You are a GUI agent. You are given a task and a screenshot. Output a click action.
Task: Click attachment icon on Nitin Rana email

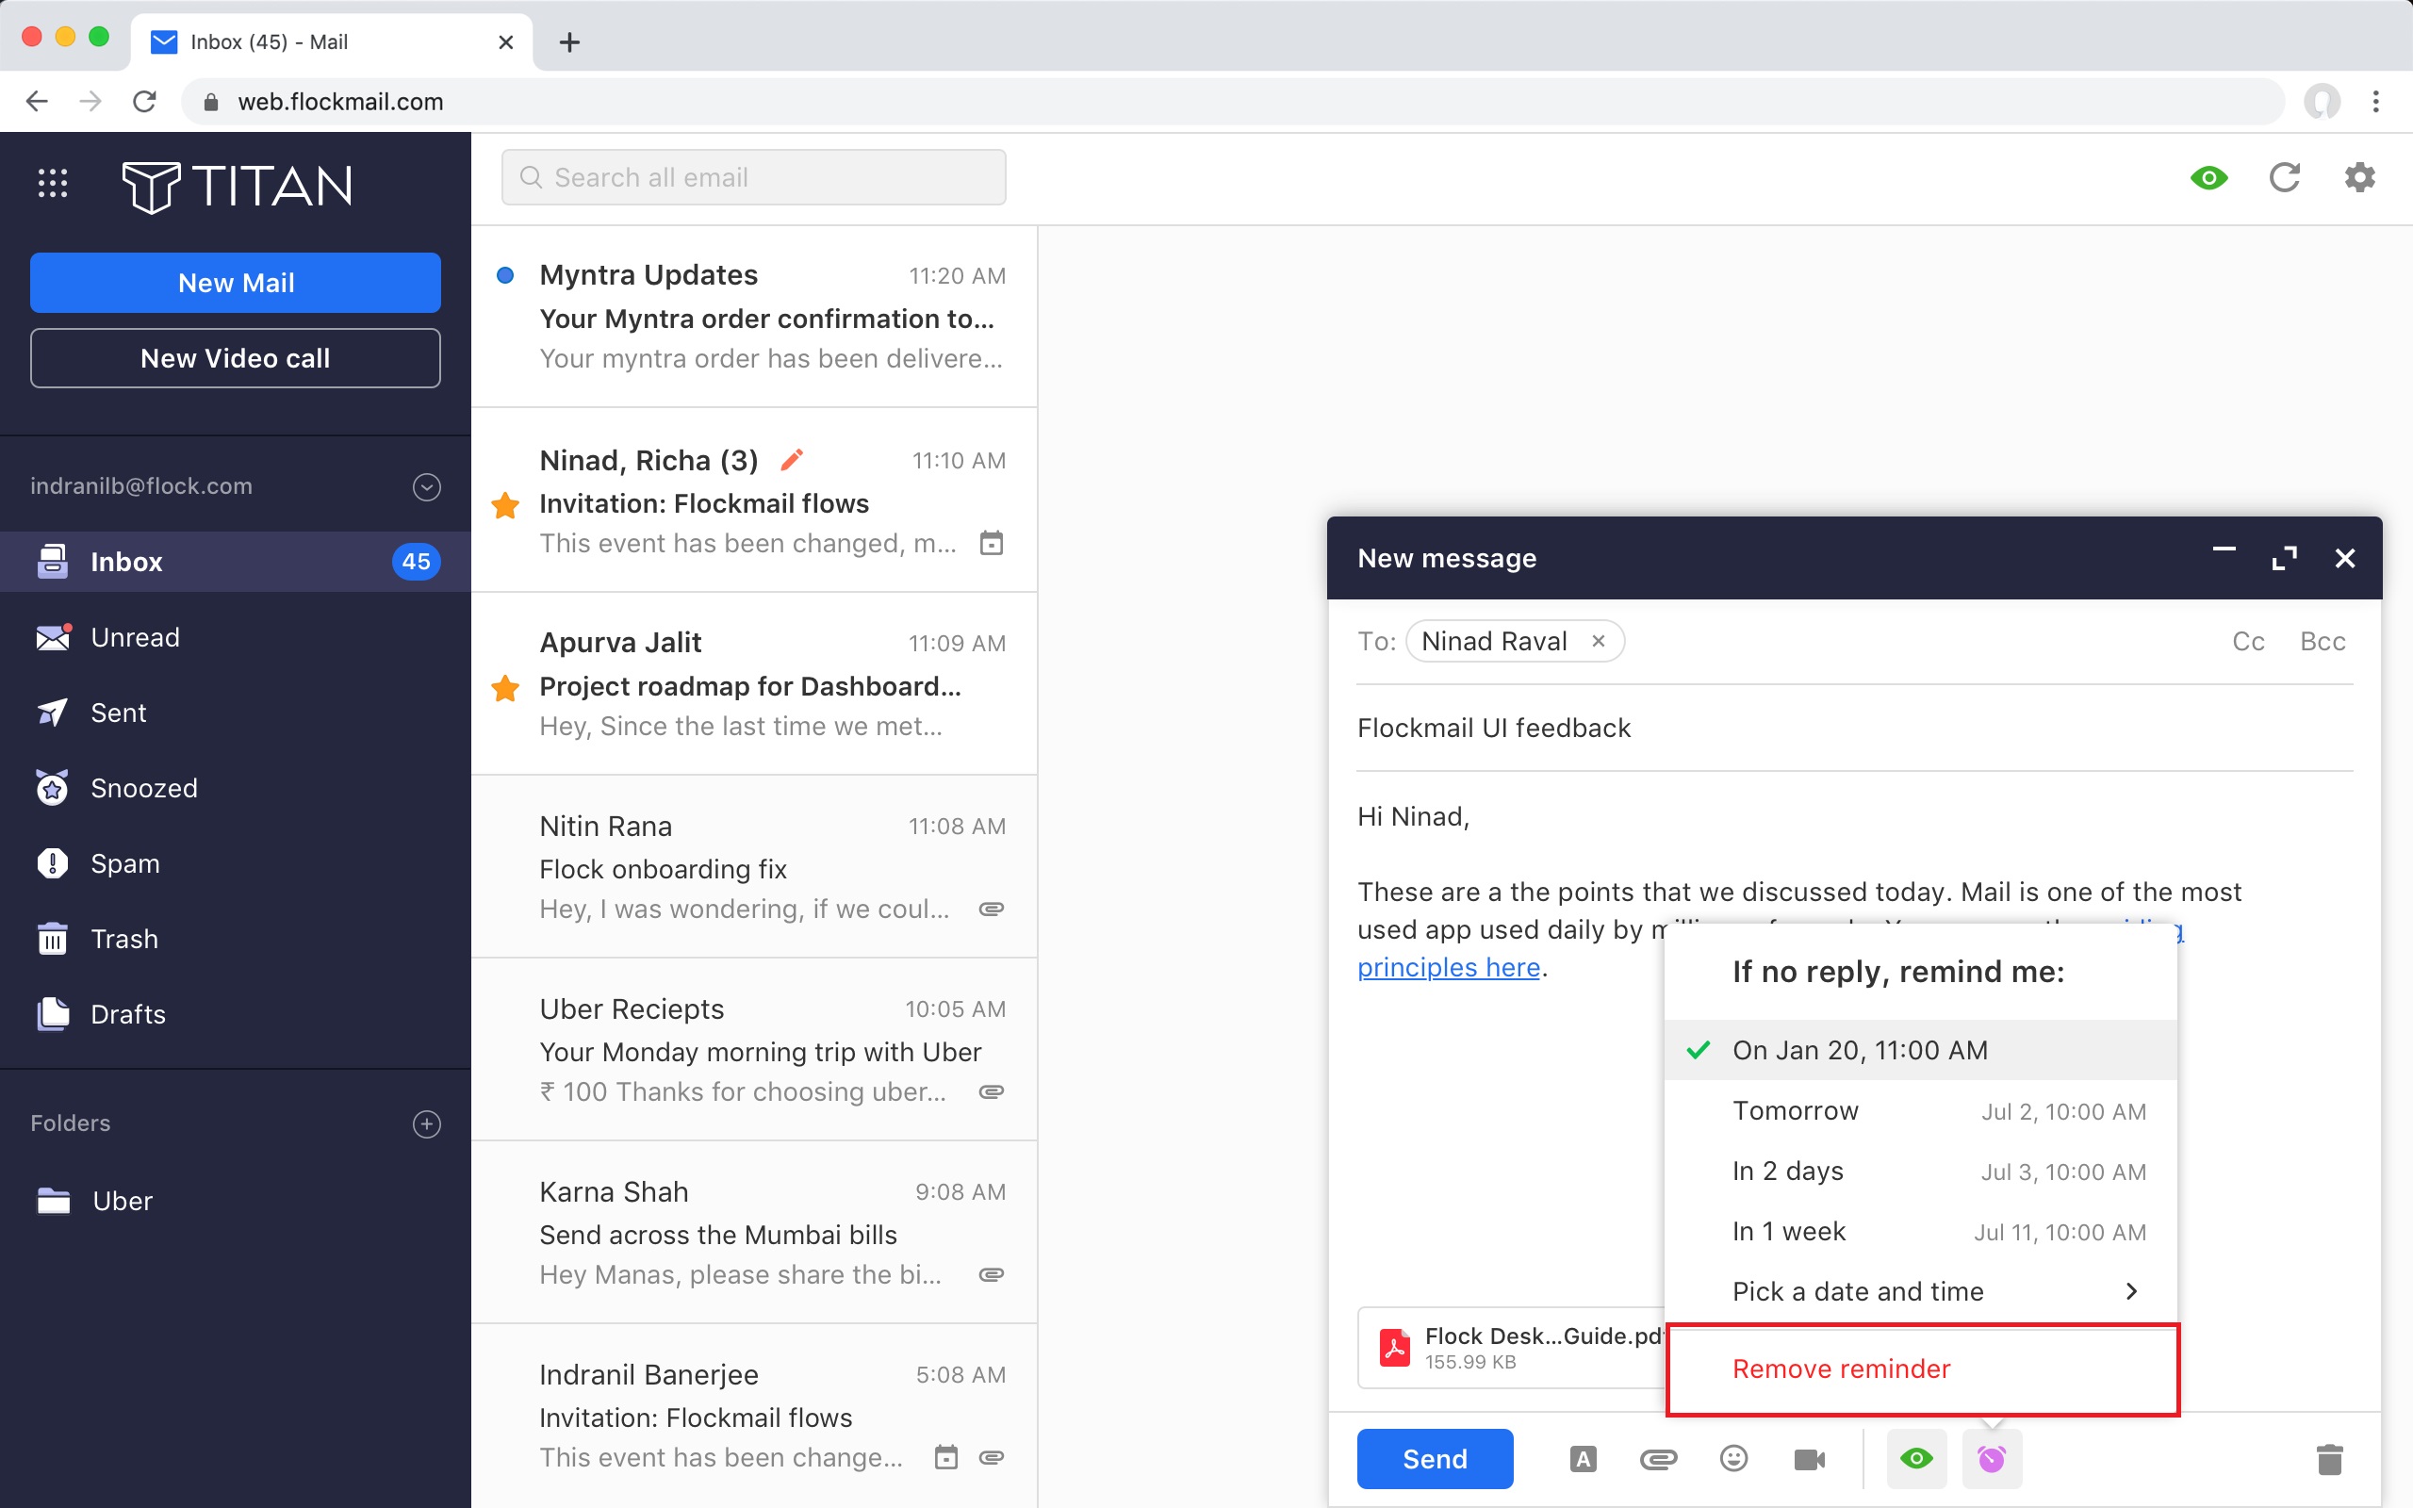click(992, 909)
